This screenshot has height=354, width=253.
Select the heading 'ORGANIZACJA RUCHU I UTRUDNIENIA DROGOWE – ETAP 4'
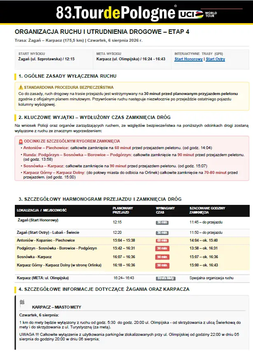pos(102,32)
